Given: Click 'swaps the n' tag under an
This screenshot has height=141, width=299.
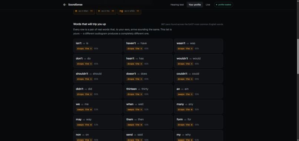Looking at the screenshot, I should 185,94.
